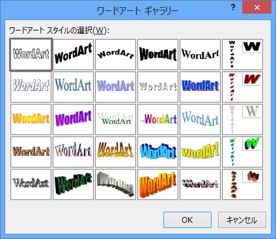Pick the bold blue shadowed WordArt style
The image size is (276, 239).
click(x=200, y=87)
